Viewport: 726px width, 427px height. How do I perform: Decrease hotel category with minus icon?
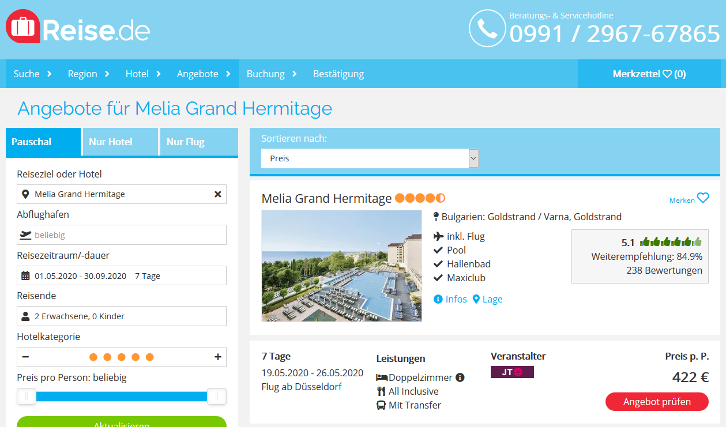(25, 357)
